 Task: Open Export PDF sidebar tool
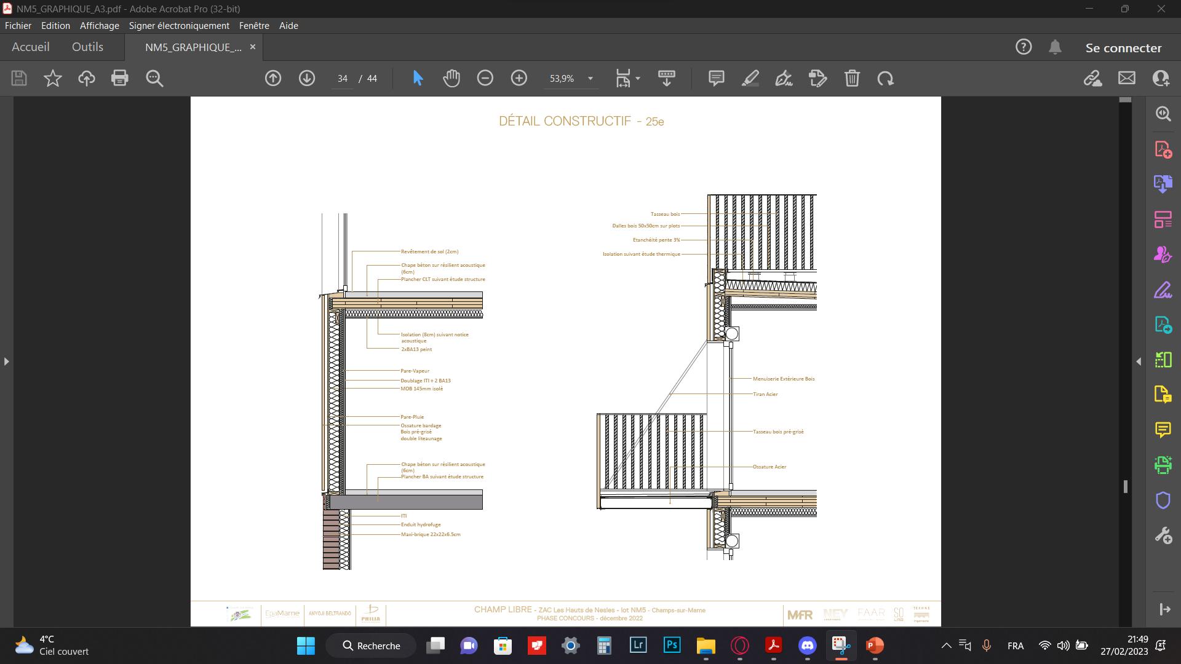click(x=1163, y=184)
